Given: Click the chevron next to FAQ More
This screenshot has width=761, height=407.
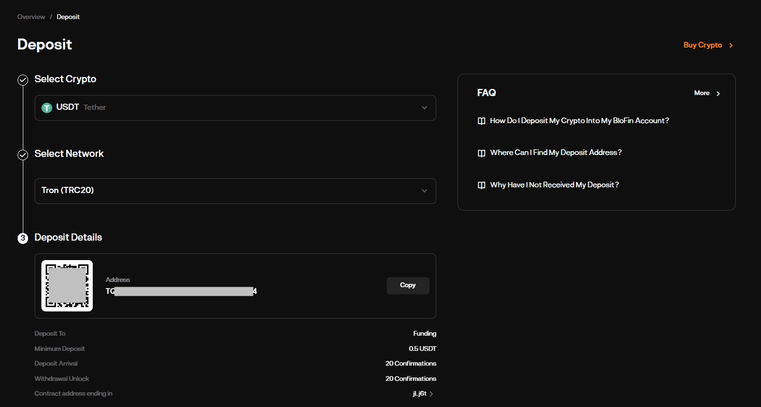Looking at the screenshot, I should (718, 94).
